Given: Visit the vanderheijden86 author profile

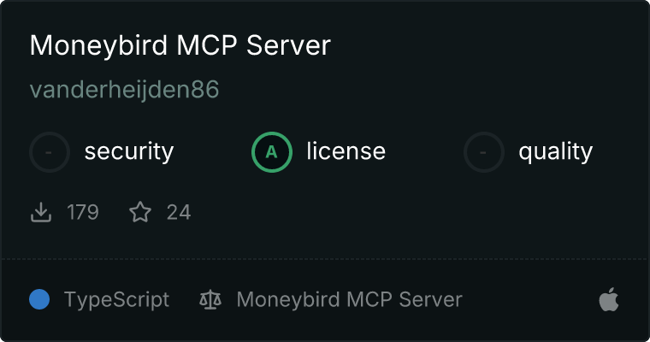Looking at the screenshot, I should pyautogui.click(x=124, y=90).
